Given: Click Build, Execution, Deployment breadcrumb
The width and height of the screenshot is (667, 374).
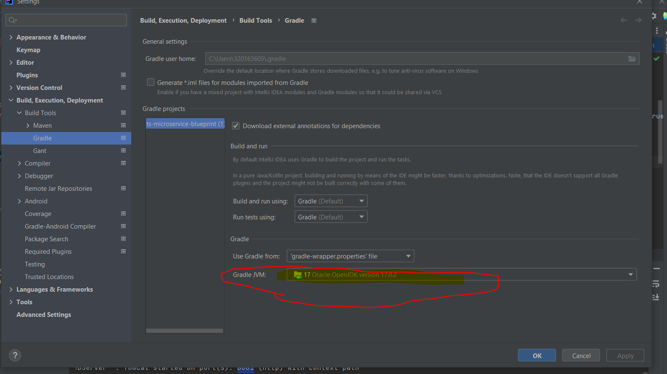Looking at the screenshot, I should tap(183, 21).
